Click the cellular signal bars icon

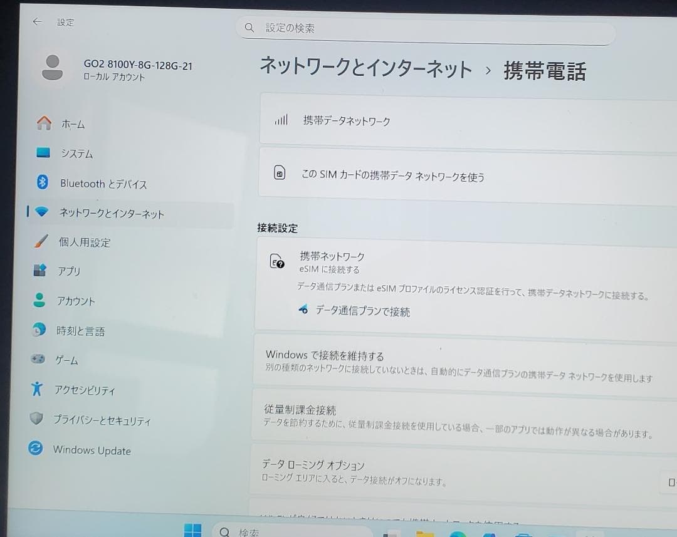pos(280,120)
